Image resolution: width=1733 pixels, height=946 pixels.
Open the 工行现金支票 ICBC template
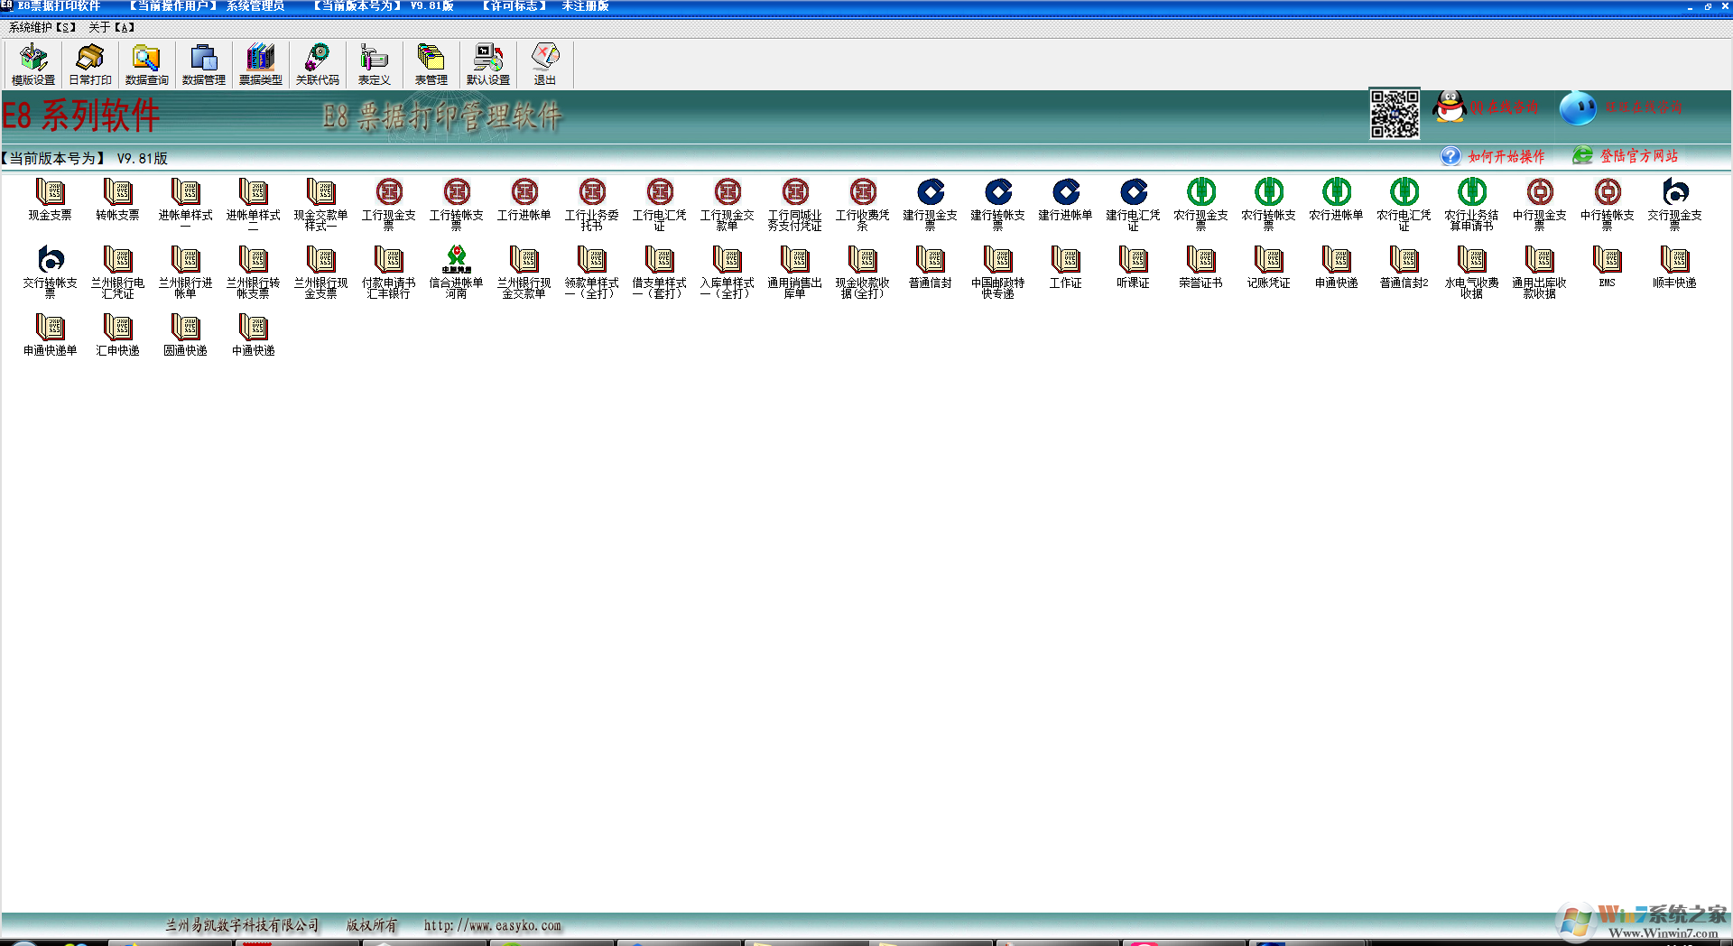point(389,204)
